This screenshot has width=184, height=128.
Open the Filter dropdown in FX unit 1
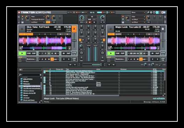38,17
